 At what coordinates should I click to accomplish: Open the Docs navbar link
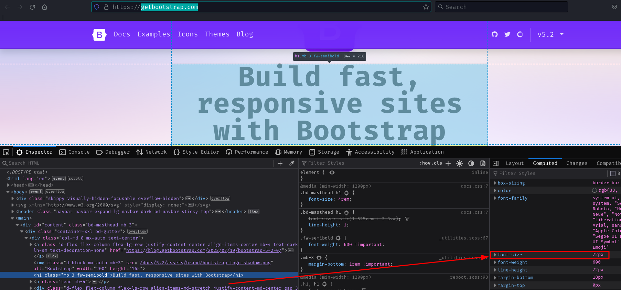tap(122, 34)
